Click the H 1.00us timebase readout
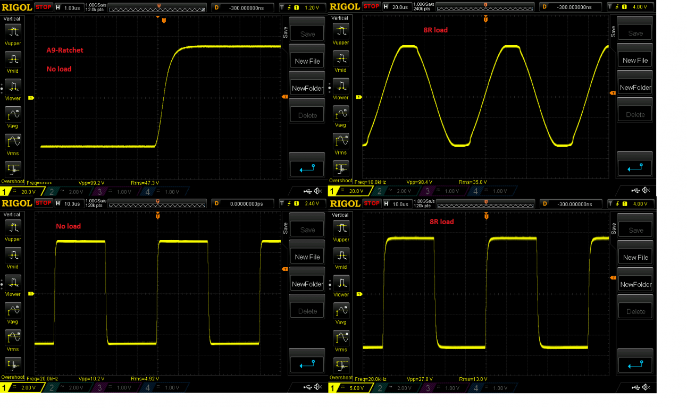Viewport: 687px width, 408px height. (x=69, y=7)
